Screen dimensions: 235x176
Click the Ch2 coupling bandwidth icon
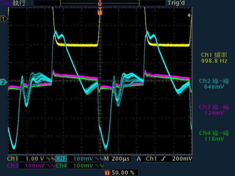99,159
